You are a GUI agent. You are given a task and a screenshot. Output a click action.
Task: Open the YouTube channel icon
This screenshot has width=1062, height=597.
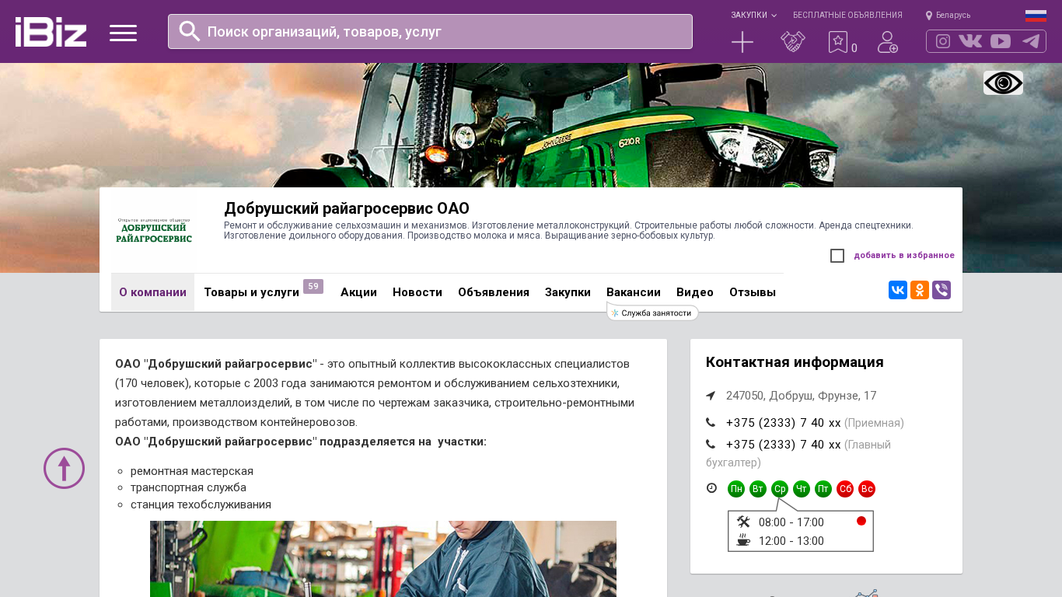coord(1001,41)
